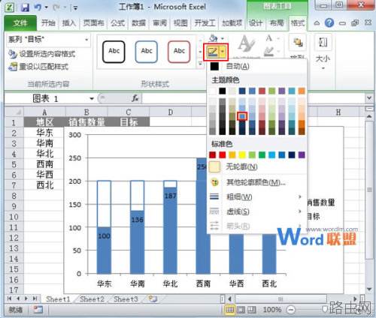Click 重设以匹配样式 reset to match style
This screenshot has height=318, width=376.
[x=38, y=67]
